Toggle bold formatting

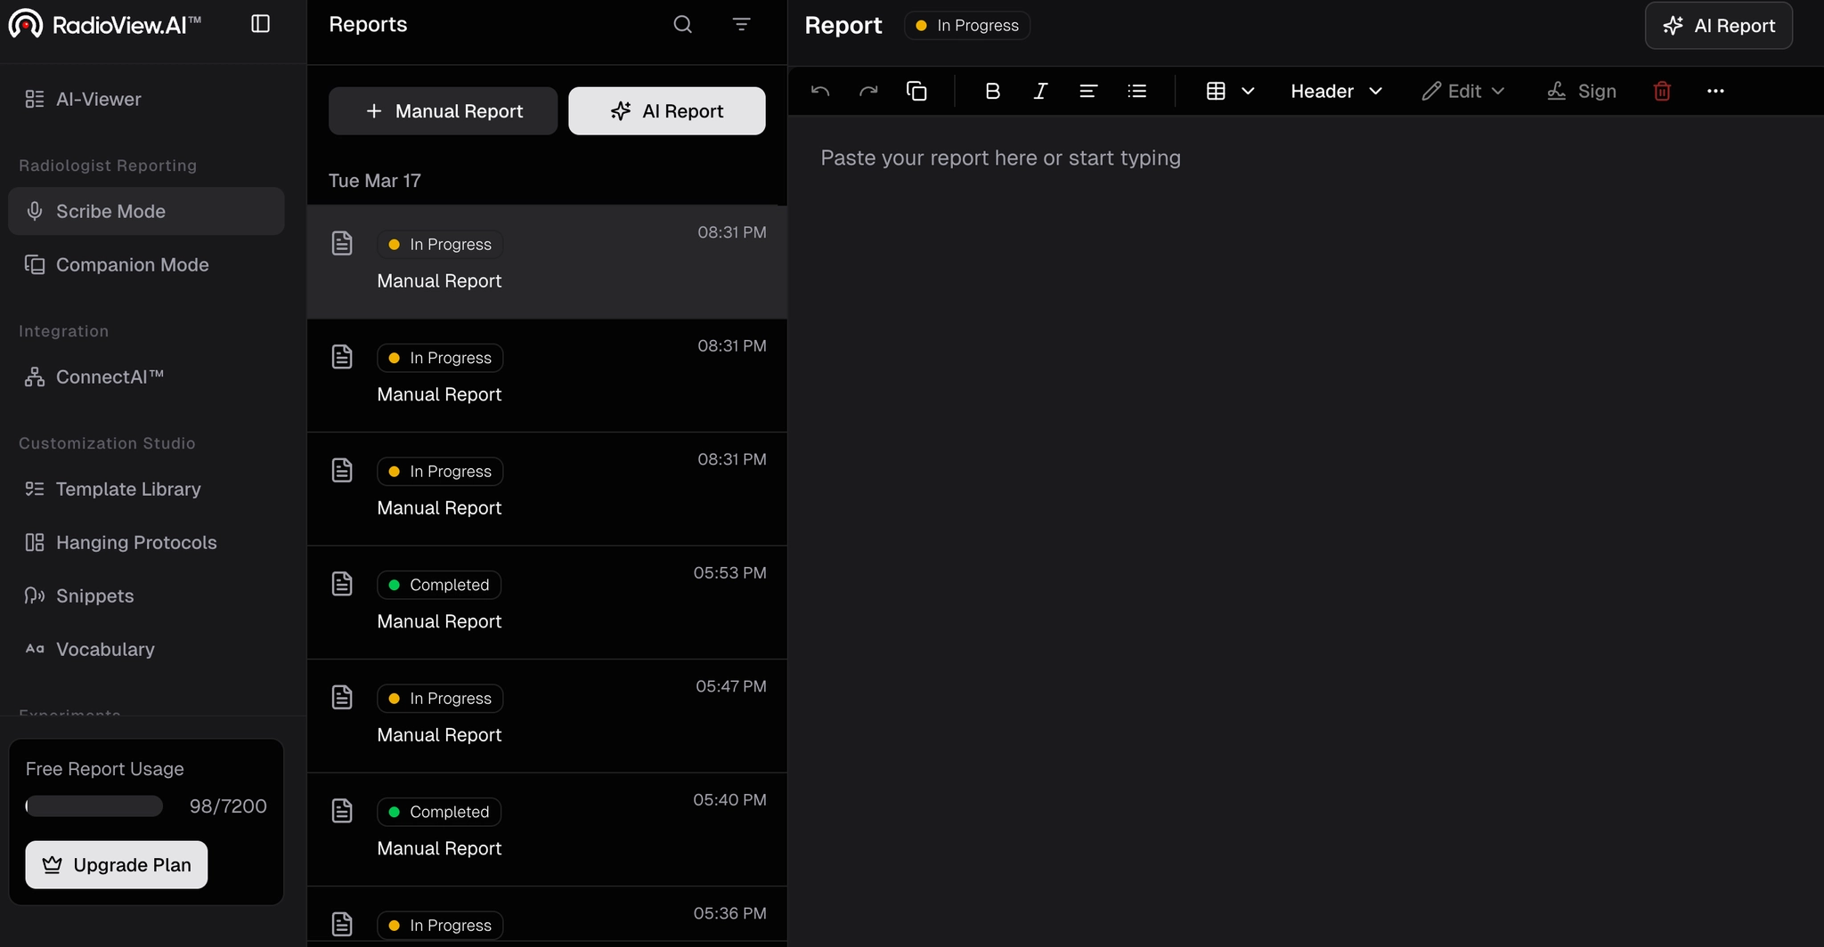point(992,91)
